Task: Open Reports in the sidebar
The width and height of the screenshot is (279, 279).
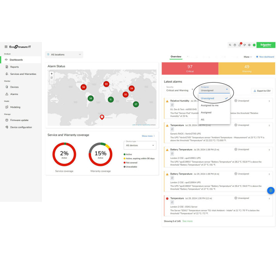Action: (21, 67)
